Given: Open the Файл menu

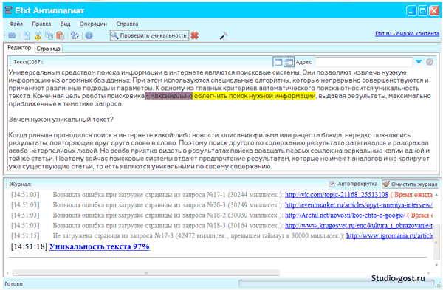Looking at the screenshot, I should click(x=16, y=24).
